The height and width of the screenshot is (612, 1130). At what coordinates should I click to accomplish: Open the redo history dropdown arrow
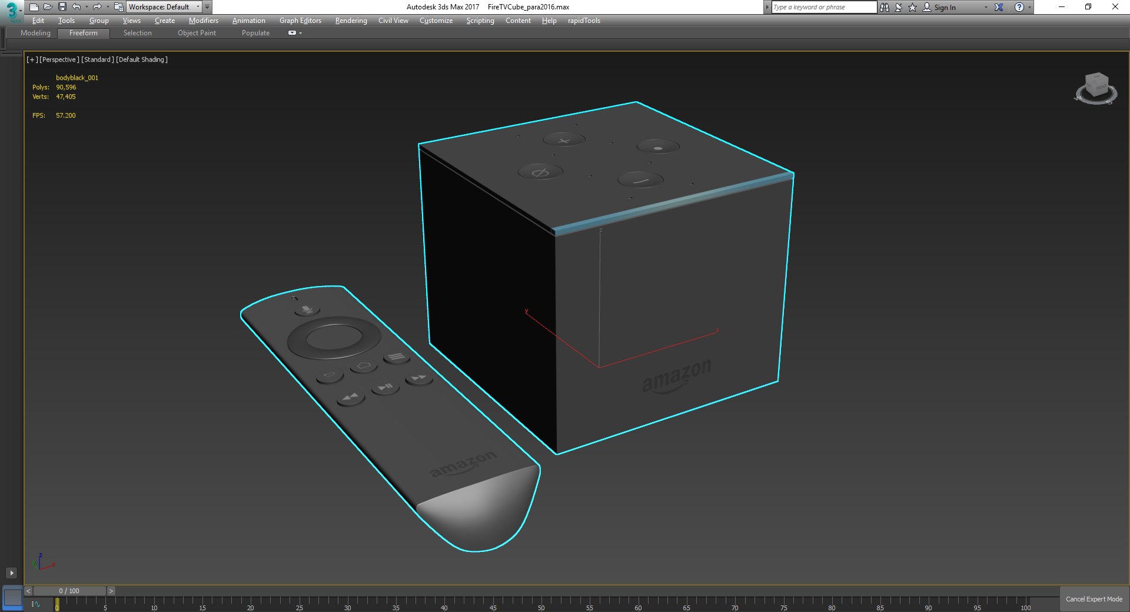coord(108,7)
